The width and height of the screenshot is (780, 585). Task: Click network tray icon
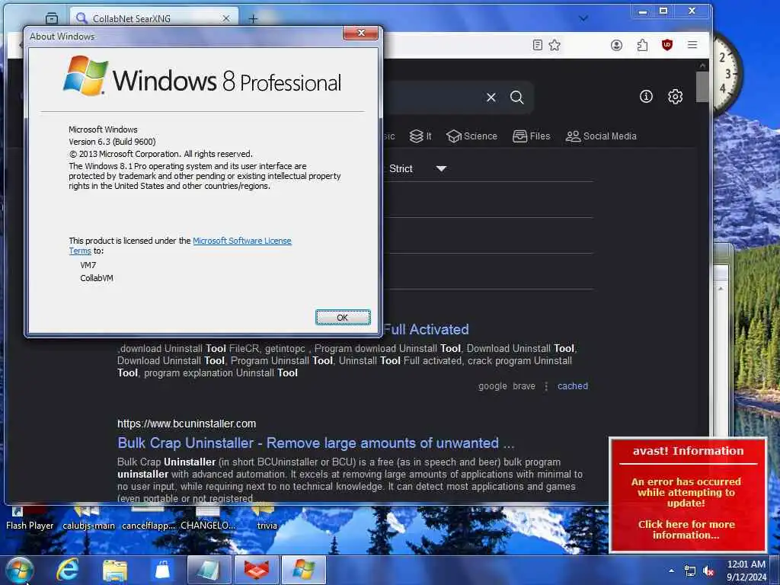pos(690,571)
